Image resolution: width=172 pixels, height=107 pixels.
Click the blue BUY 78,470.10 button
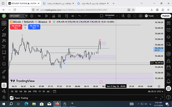(x=34, y=27)
